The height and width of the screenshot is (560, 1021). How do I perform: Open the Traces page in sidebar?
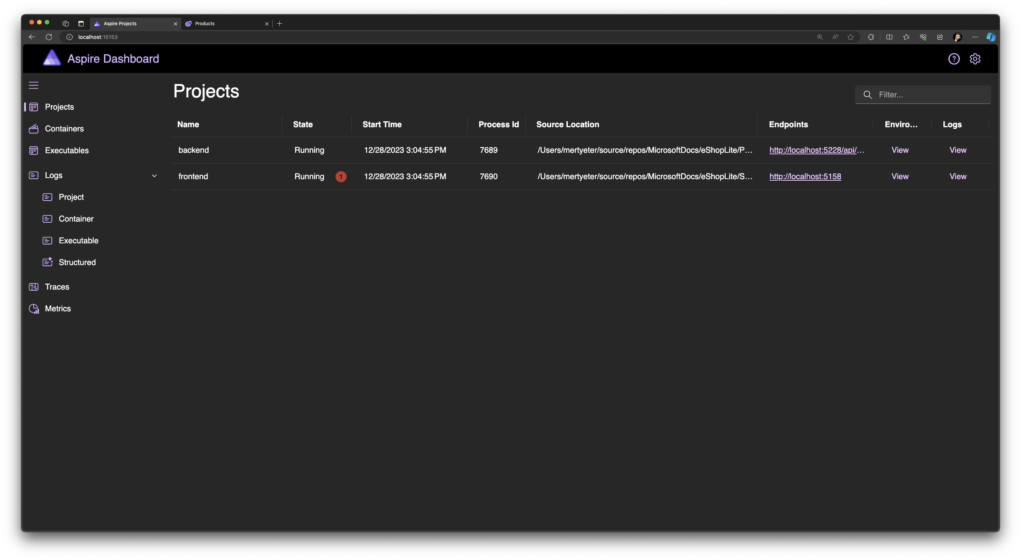click(x=57, y=287)
